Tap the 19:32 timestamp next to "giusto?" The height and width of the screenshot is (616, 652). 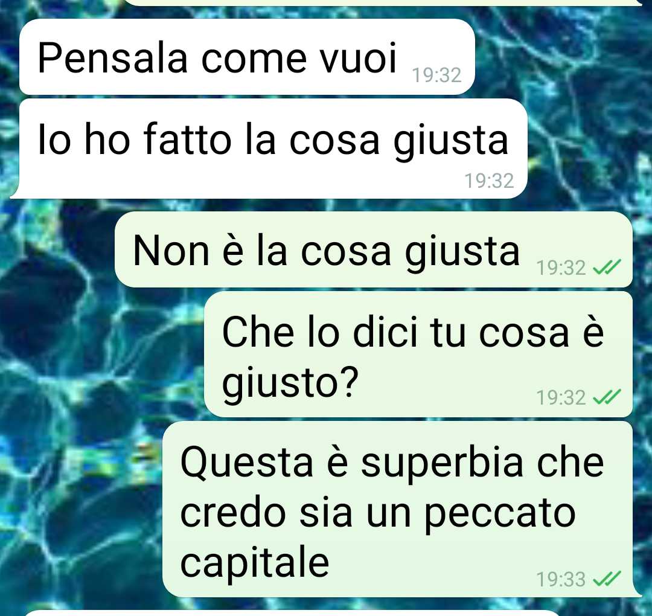tap(561, 397)
